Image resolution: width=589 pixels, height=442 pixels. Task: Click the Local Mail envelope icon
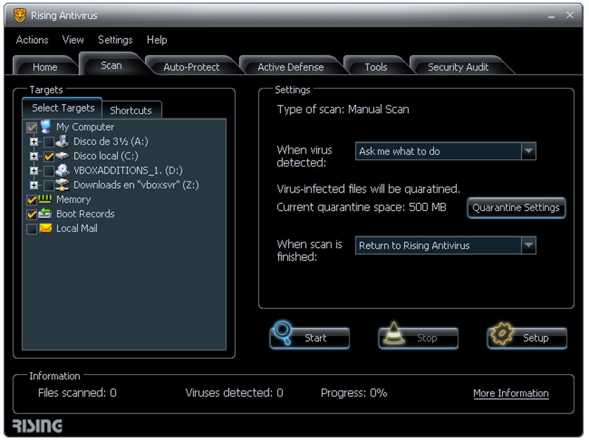[x=46, y=228]
